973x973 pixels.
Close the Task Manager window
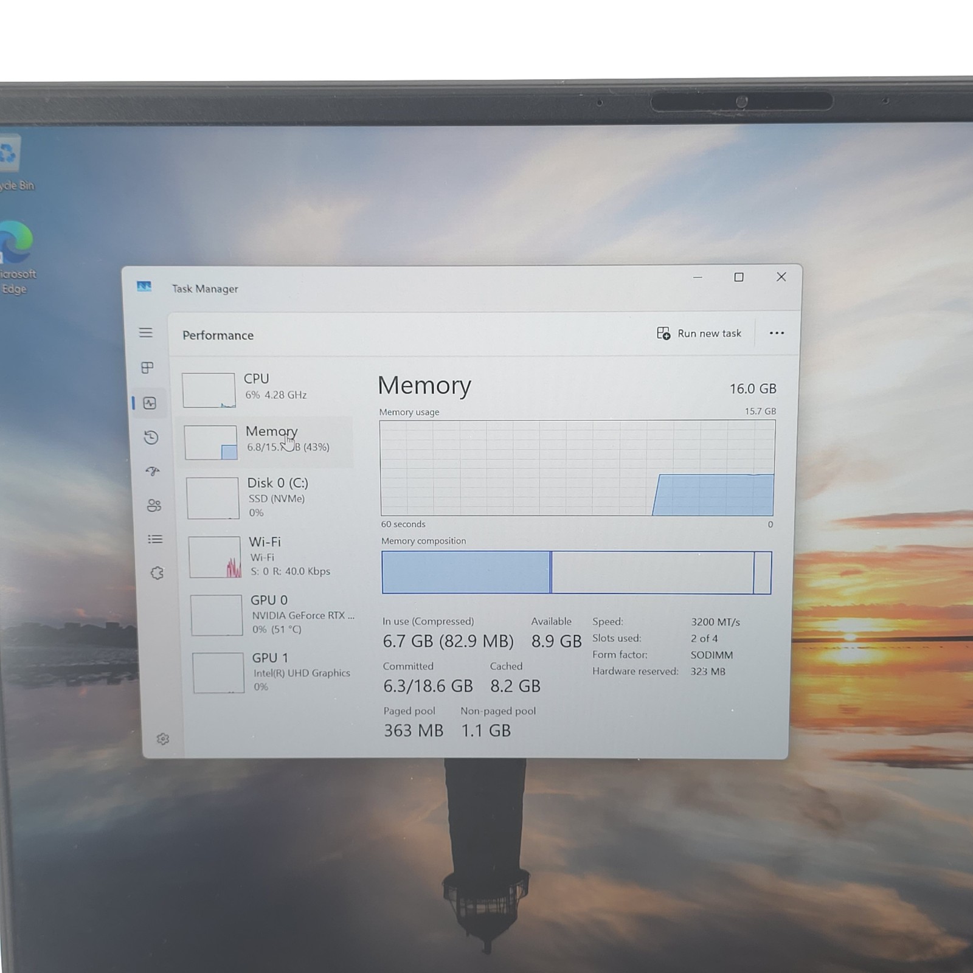click(x=781, y=277)
